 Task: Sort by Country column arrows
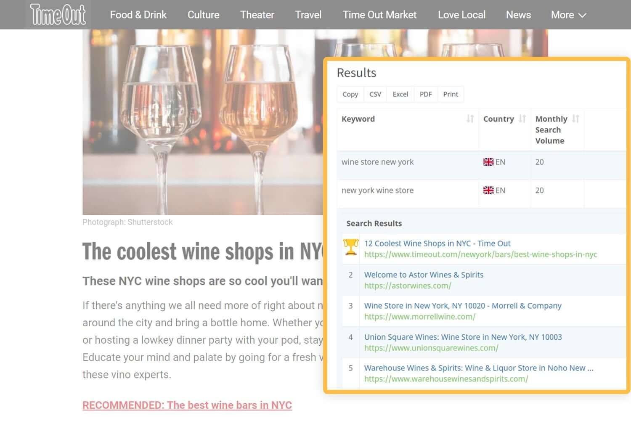pyautogui.click(x=522, y=119)
